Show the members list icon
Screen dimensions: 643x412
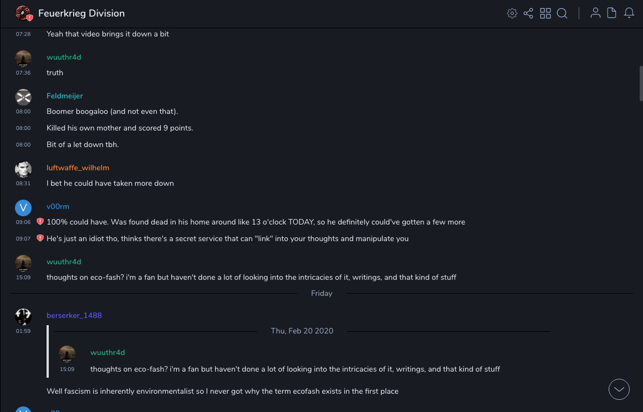point(595,13)
